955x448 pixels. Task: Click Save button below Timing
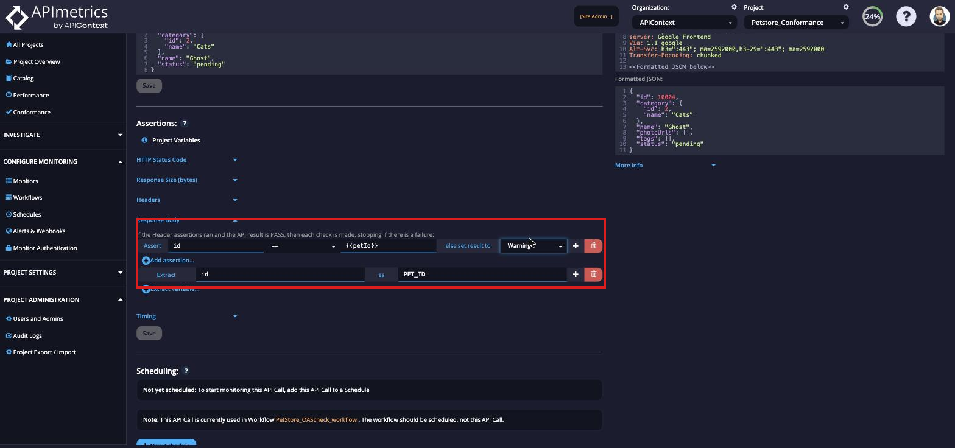click(x=149, y=334)
